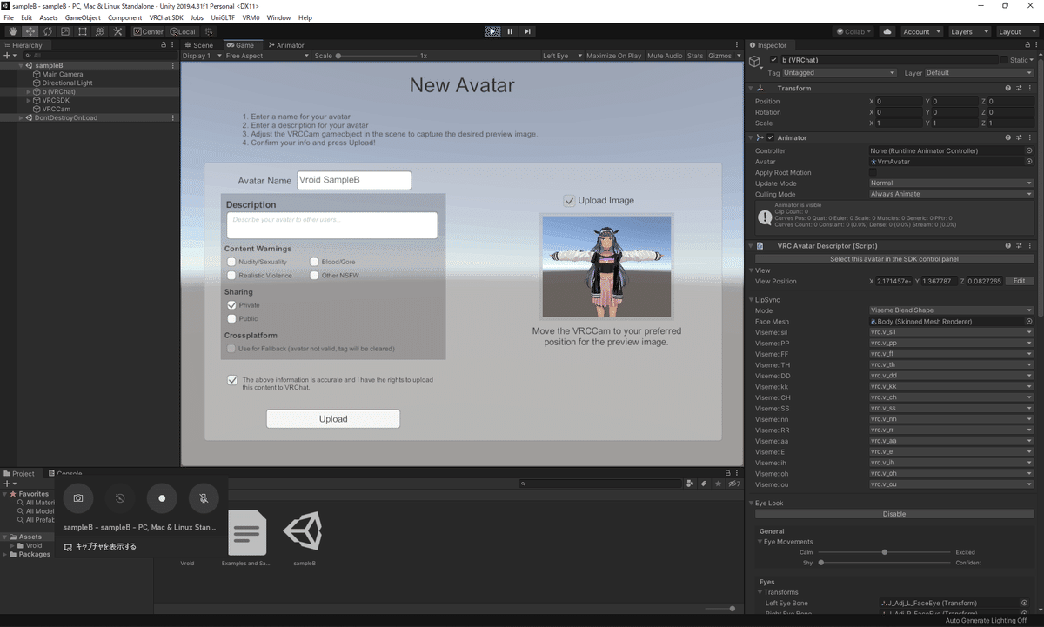Open Examples and Sa... asset file
Screen dimensions: 1044x627
(x=246, y=538)
